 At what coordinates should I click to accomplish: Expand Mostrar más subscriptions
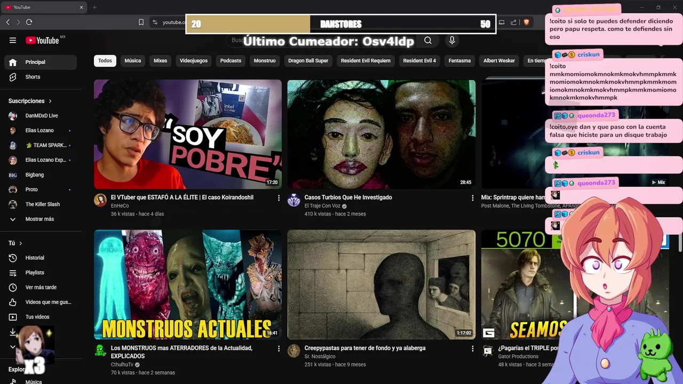[x=41, y=219]
